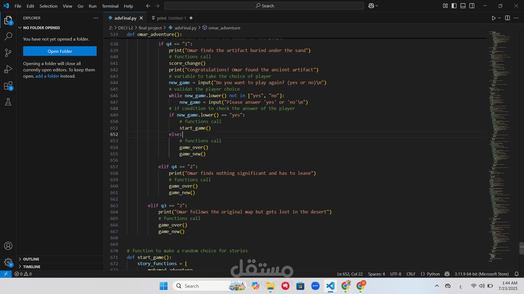
Task: Open Run and Debug view
Action: 8,69
